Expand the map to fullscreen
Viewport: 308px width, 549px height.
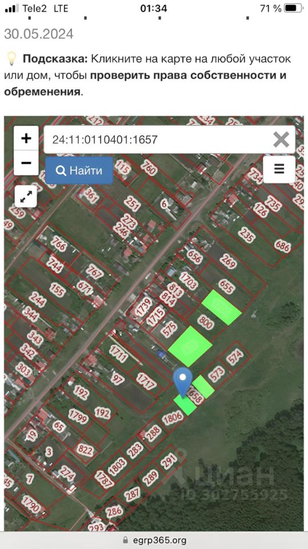[x=26, y=197]
